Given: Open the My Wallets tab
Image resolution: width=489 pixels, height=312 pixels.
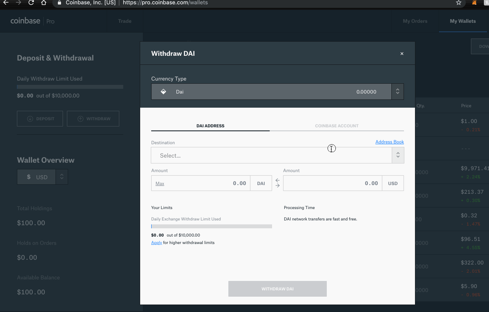Looking at the screenshot, I should (x=463, y=21).
